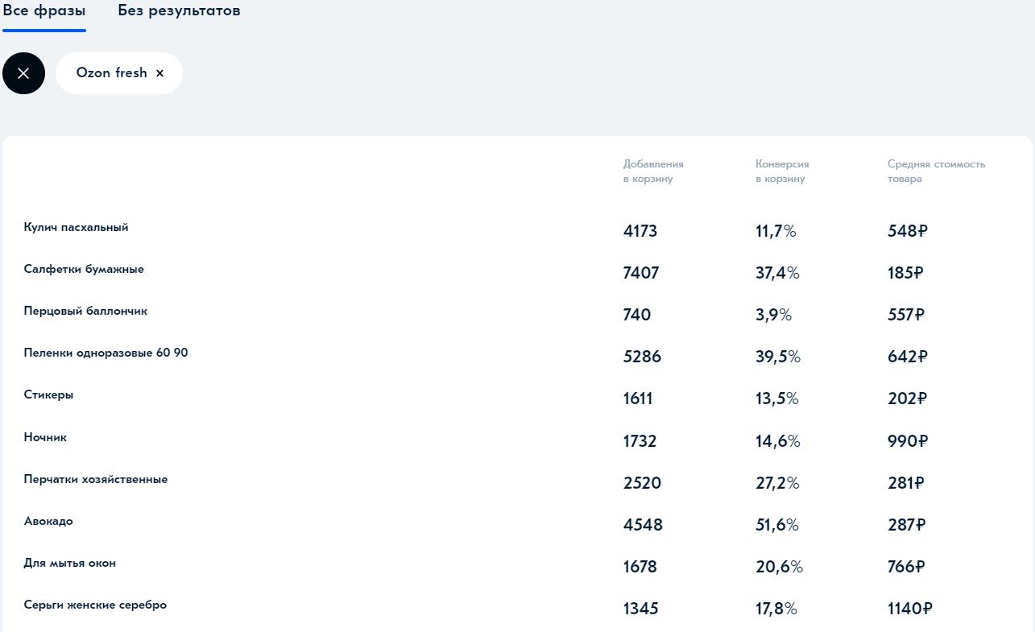Image resolution: width=1035 pixels, height=632 pixels.
Task: Clear all filters with the round X button
Action: coord(23,73)
